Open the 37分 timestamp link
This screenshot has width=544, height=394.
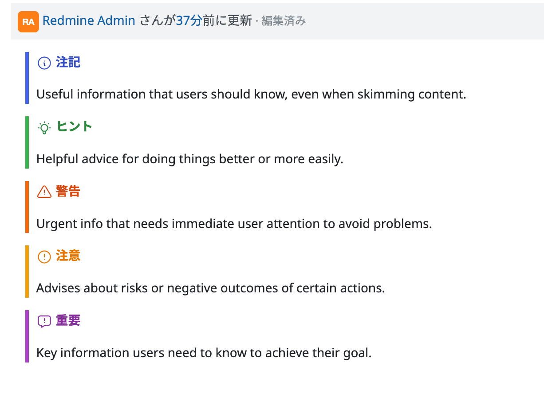(x=189, y=20)
